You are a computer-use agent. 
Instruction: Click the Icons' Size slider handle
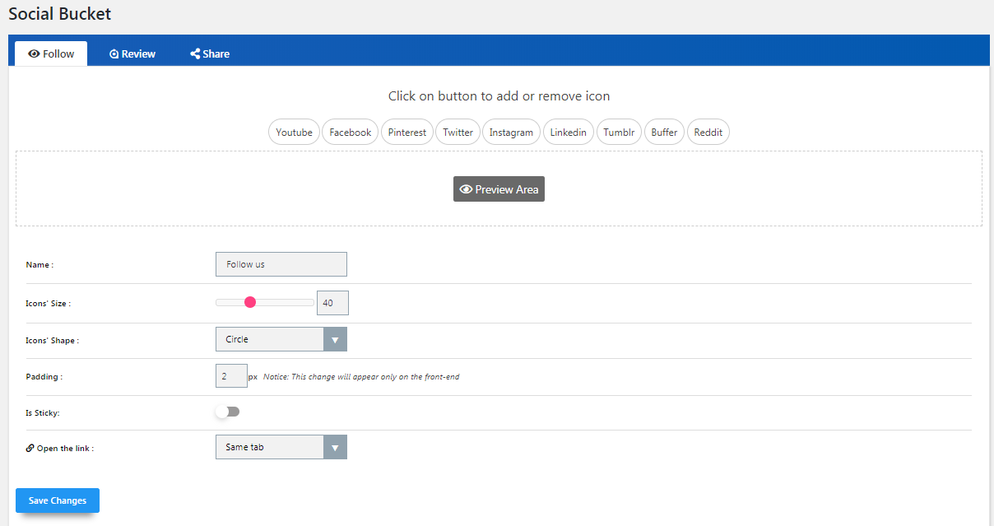(250, 302)
